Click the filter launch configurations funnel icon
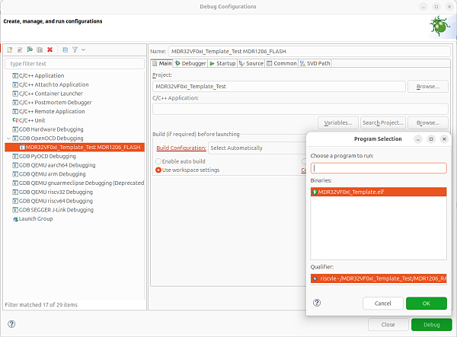This screenshot has height=337, width=457. [x=75, y=49]
